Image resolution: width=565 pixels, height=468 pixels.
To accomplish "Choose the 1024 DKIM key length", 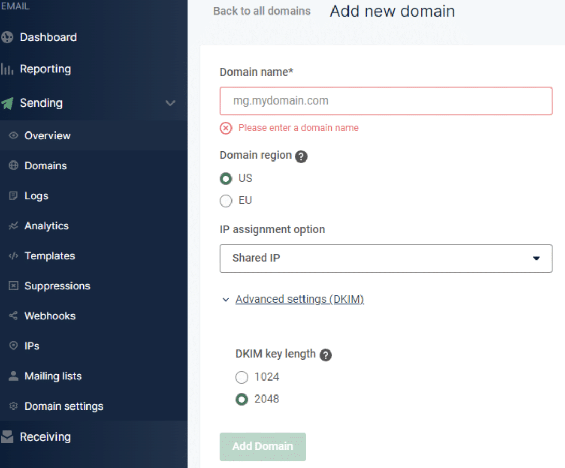I will [x=242, y=377].
